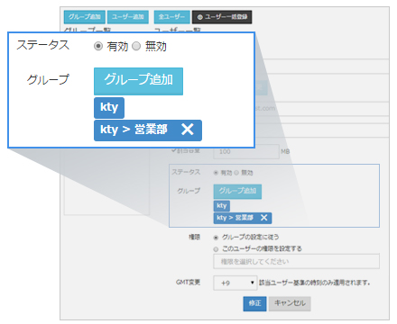Click the ユーザー追加 button
Screen dimensions: 397x324
128,17
